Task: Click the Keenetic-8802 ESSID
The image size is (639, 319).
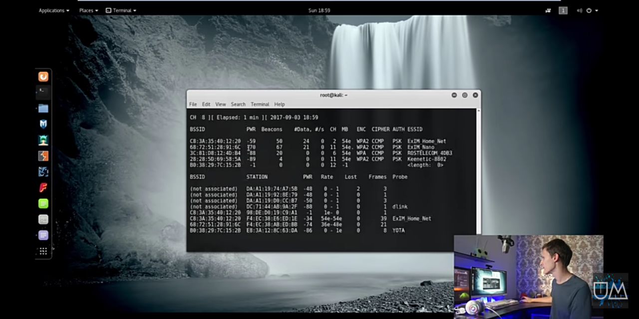Action: (427, 159)
